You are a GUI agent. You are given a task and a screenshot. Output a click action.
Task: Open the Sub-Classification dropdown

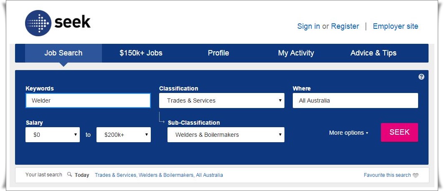[226, 135]
